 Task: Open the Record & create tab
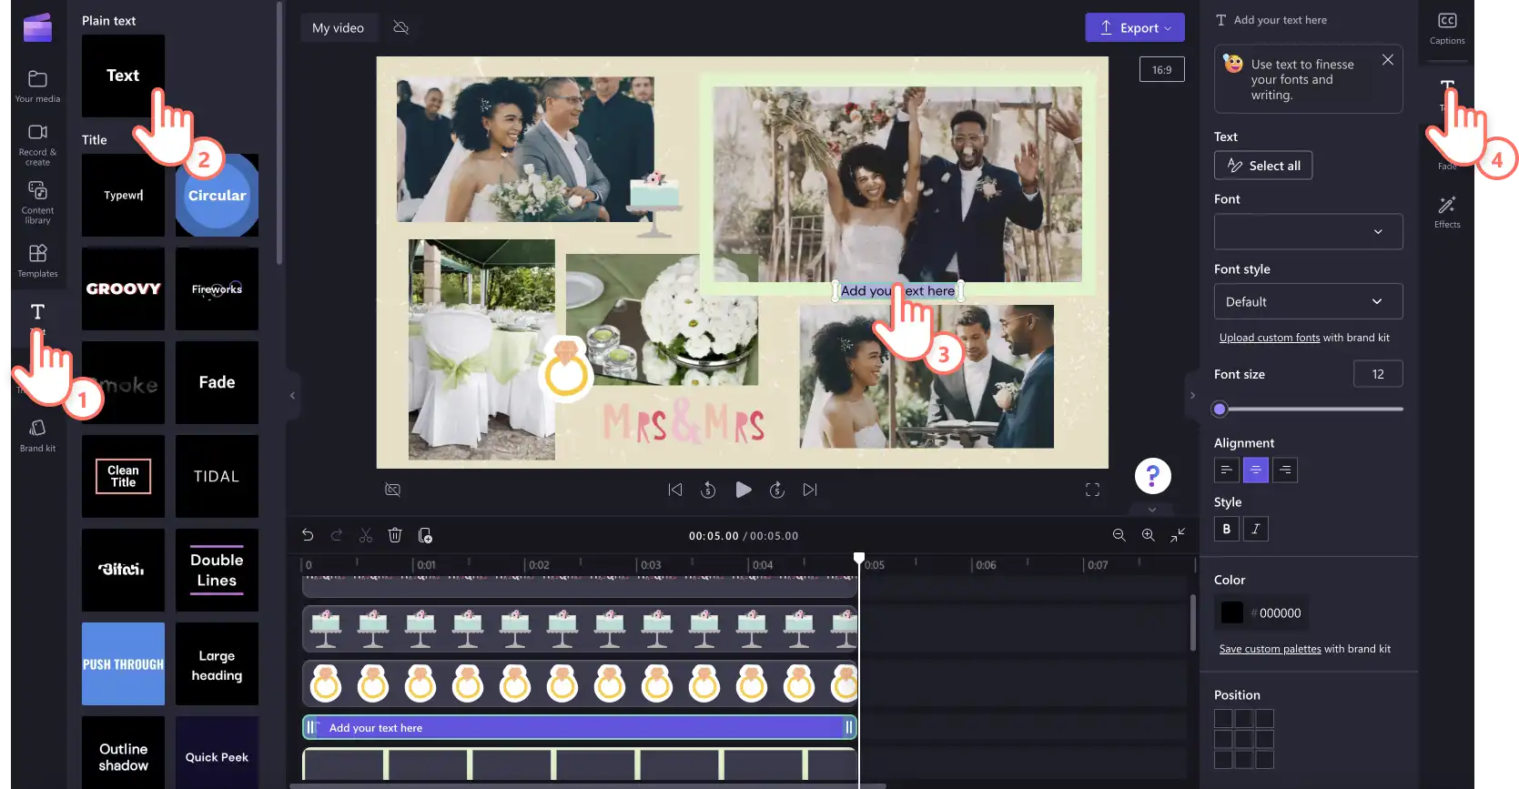tap(37, 144)
